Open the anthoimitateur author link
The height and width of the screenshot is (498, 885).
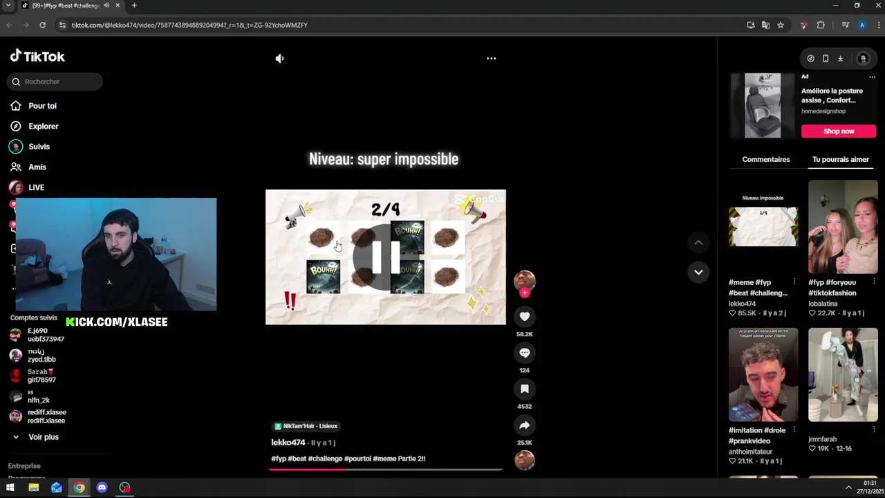click(750, 452)
